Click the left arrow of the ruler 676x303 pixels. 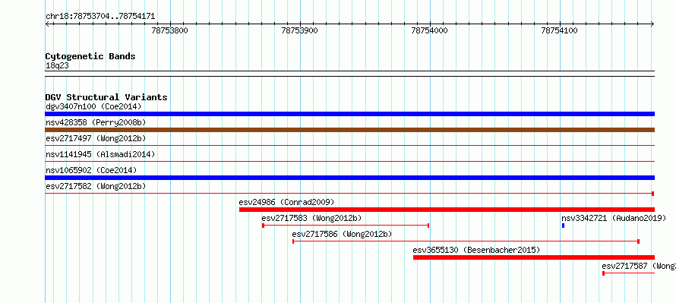coord(47,24)
